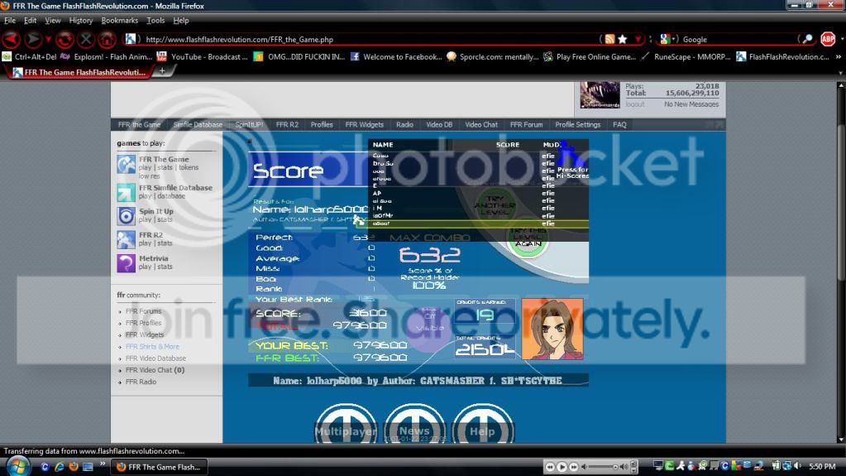Click the Firefox back arrow button
Viewport: 846px width, 476px height.
[12, 39]
